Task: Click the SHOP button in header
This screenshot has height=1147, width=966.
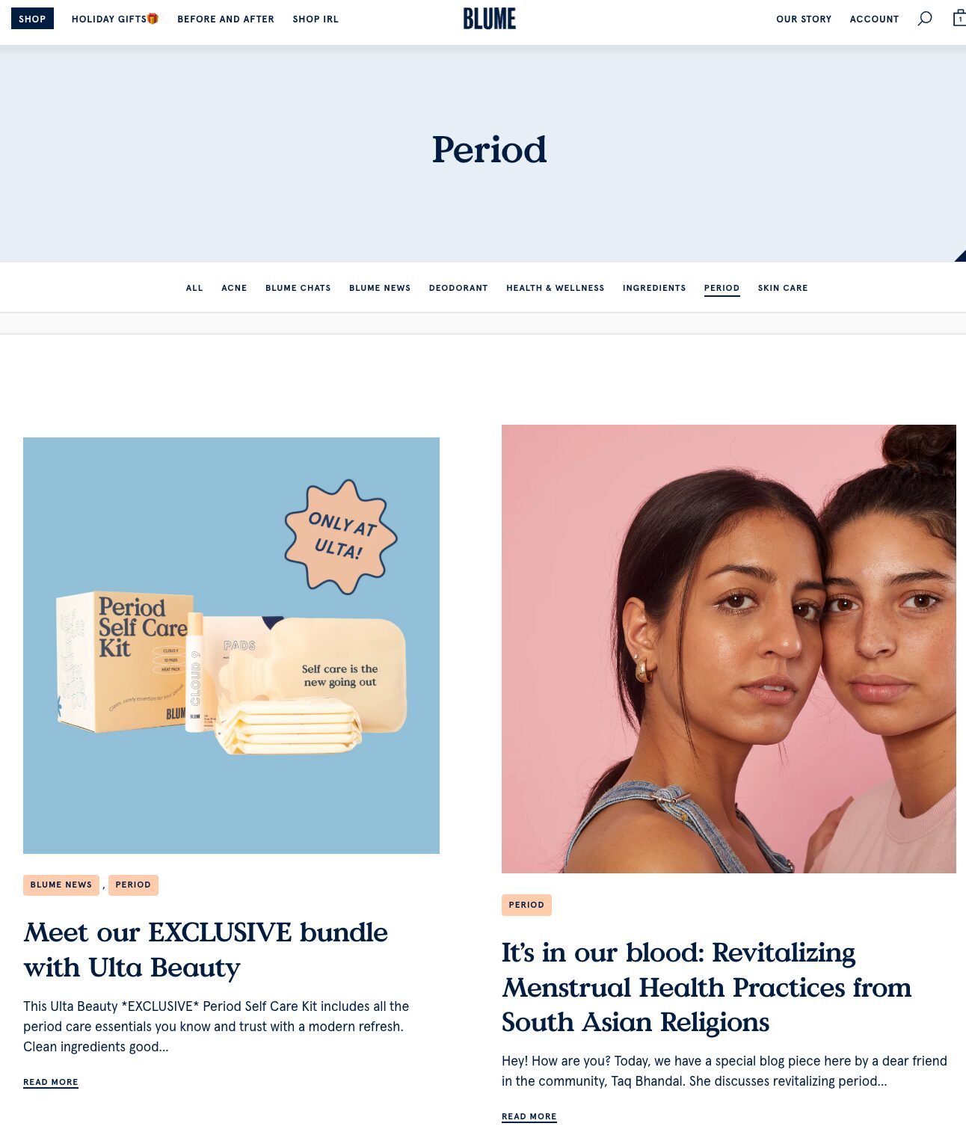Action: tap(32, 19)
